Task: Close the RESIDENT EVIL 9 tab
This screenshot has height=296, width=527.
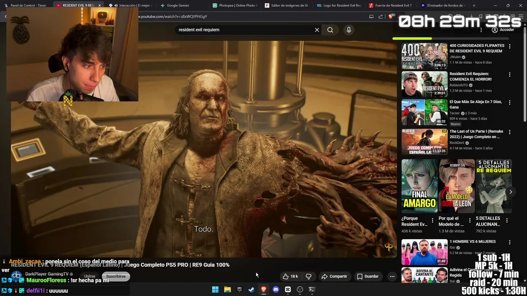Action: [x=99, y=5]
